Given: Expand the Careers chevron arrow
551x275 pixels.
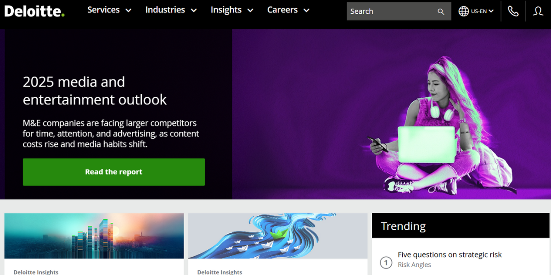Looking at the screenshot, I should pos(306,11).
